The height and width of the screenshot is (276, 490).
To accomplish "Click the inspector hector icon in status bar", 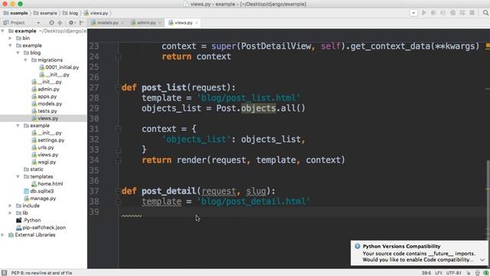I will click(x=478, y=273).
